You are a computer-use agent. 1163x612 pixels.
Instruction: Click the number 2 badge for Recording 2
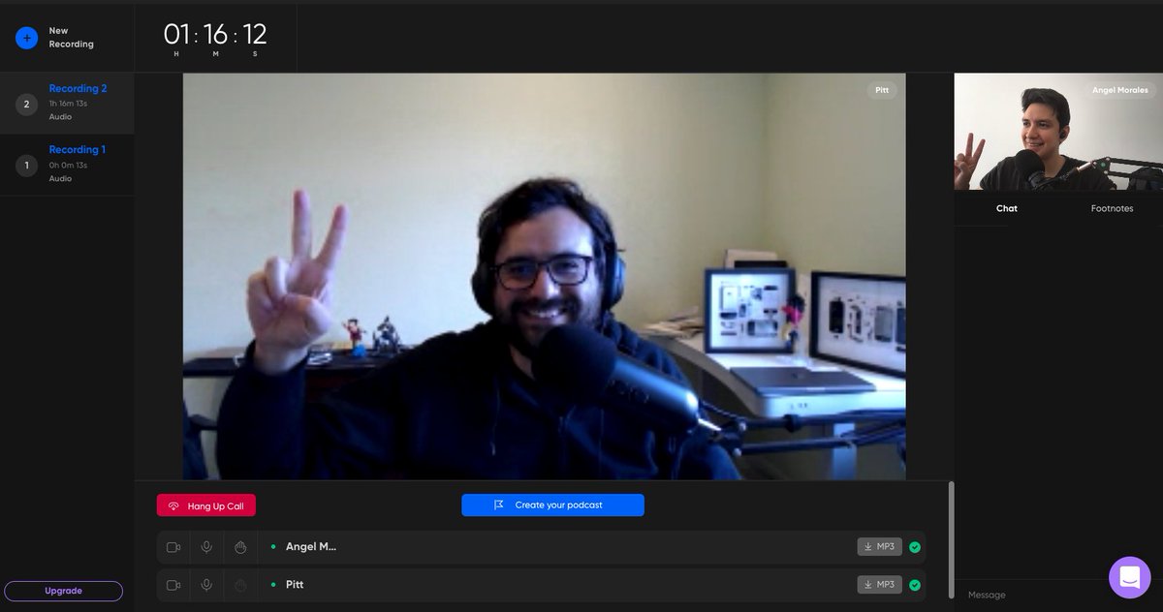coord(26,104)
